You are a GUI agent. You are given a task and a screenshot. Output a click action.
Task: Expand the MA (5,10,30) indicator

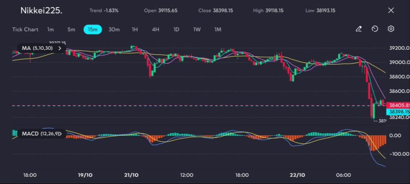point(60,48)
